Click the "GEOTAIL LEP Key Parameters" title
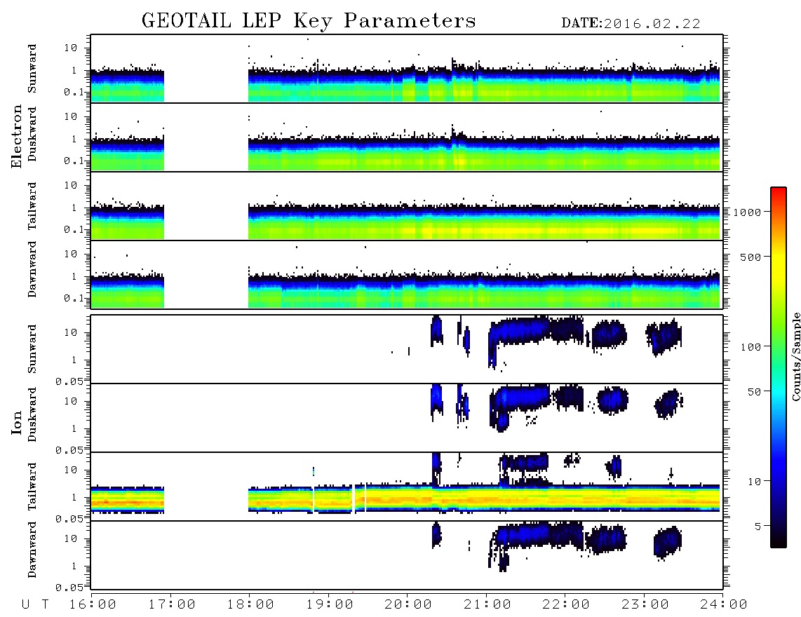801x617 pixels. pyautogui.click(x=309, y=22)
